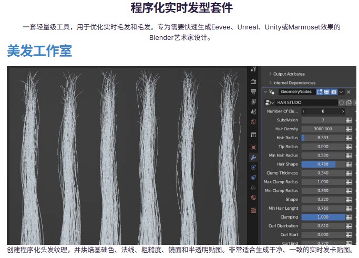Remove the GeometryNodes modifier
Viewport: 359px width, 258px height.
[348, 92]
